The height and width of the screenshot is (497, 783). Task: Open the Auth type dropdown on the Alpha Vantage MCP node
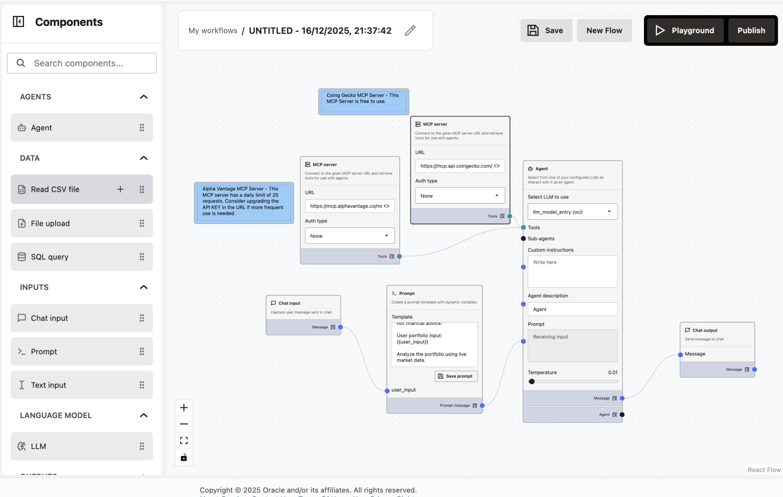349,235
